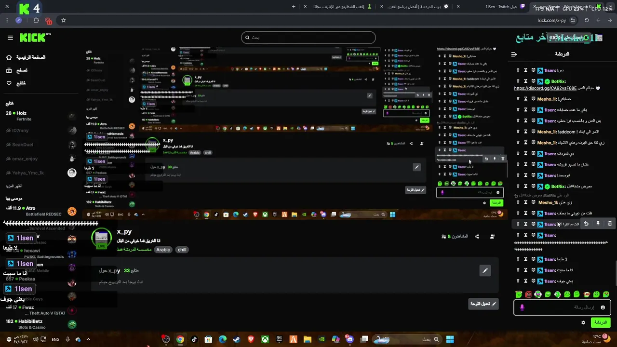The height and width of the screenshot is (347, 617).
Task: Click the ENG language indicator in the taskbar
Action: click(55, 339)
